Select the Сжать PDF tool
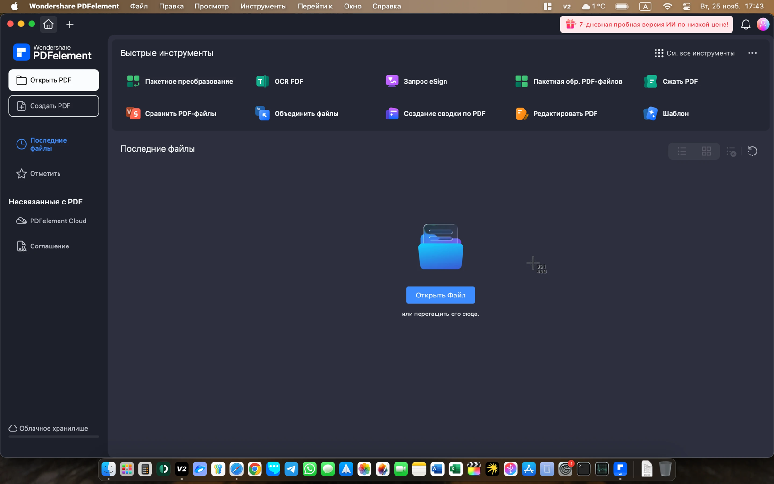Viewport: 774px width, 484px height. click(x=671, y=81)
